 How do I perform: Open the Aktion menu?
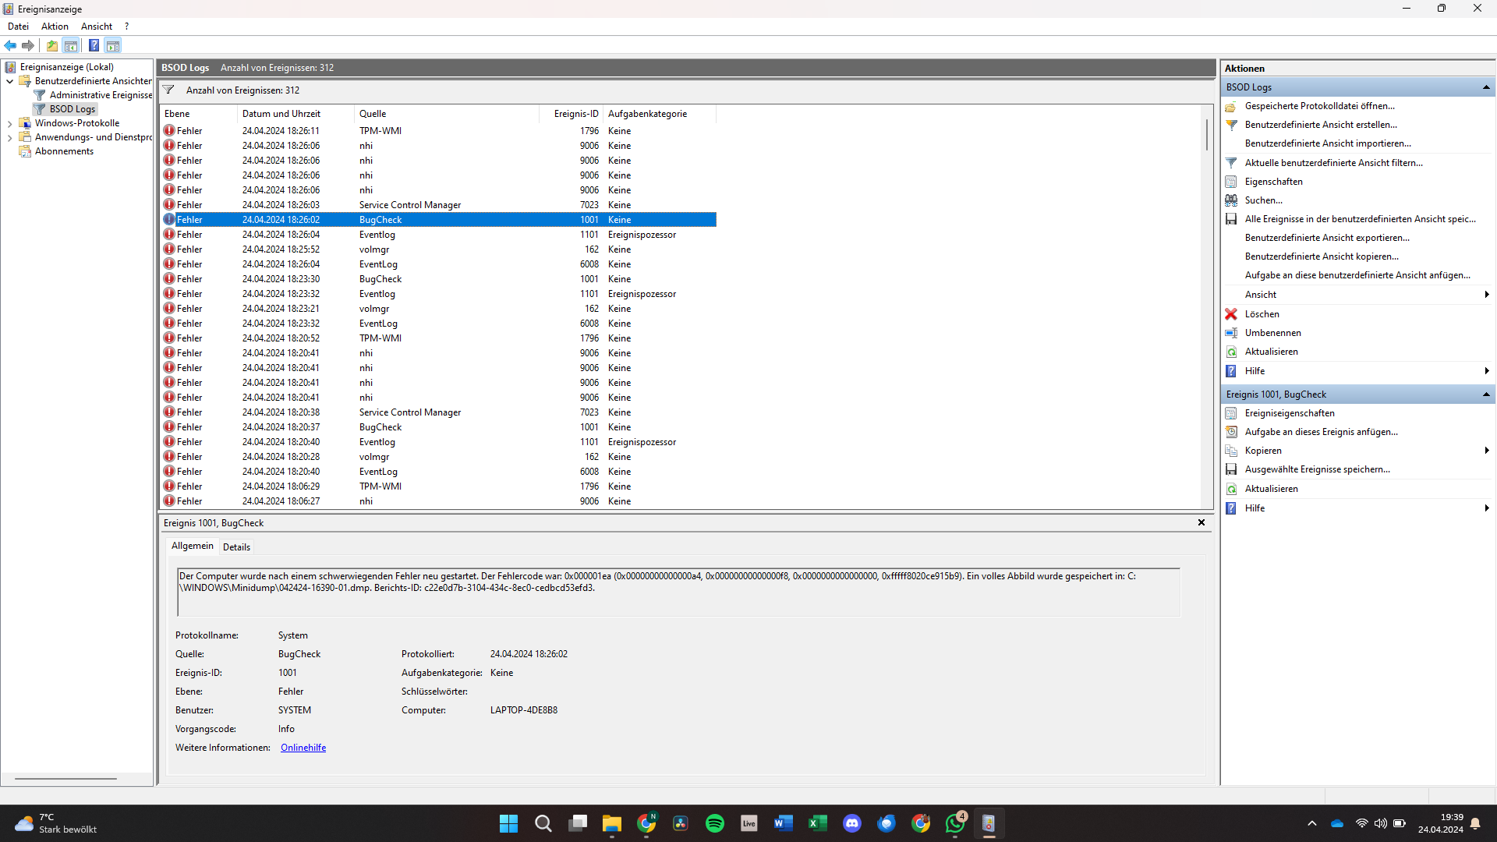55,27
